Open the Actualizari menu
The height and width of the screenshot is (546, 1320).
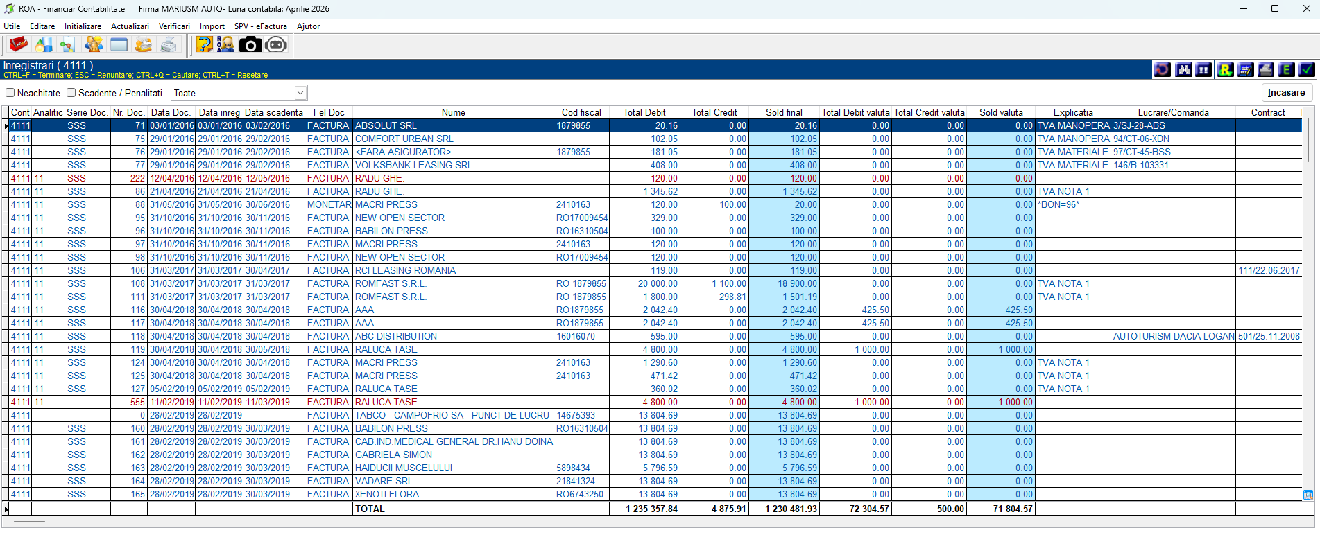coord(130,26)
